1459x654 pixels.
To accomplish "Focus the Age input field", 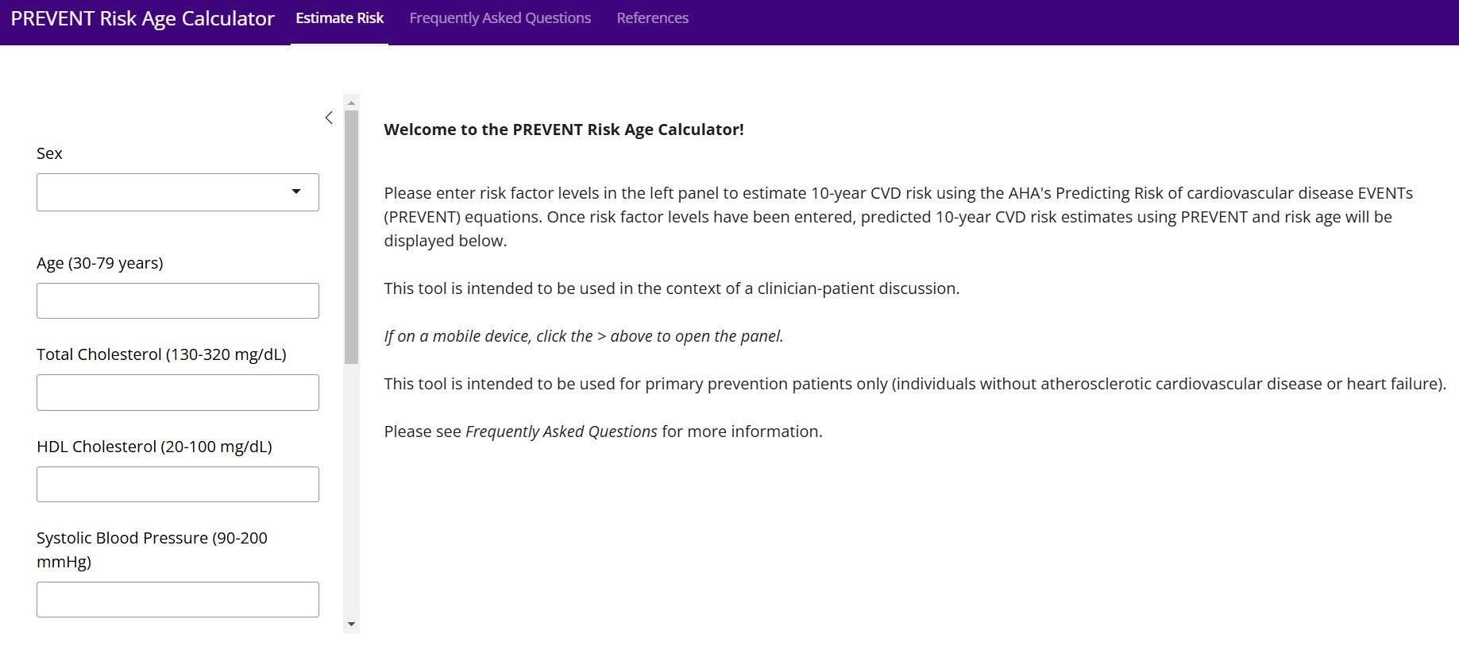I will (178, 301).
